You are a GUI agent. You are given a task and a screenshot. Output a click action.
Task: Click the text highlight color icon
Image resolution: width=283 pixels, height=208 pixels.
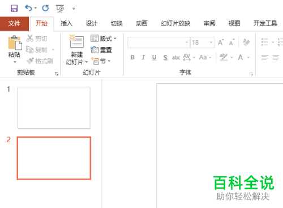tap(224, 57)
